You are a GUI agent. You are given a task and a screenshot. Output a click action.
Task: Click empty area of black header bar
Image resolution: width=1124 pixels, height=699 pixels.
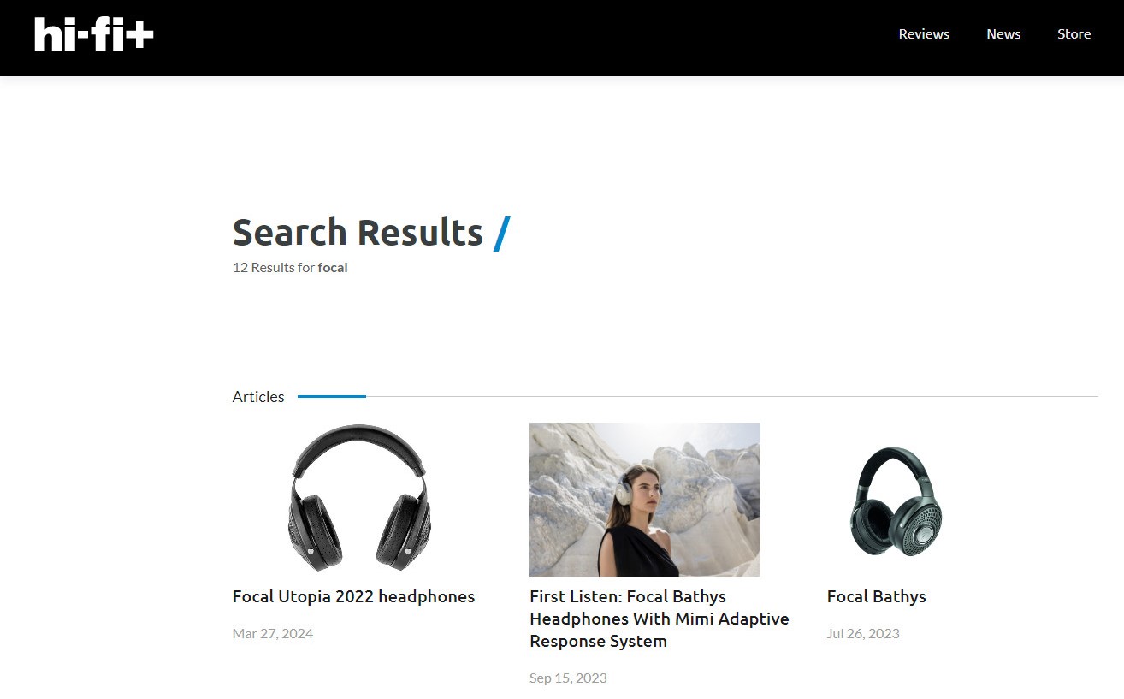[x=513, y=38]
